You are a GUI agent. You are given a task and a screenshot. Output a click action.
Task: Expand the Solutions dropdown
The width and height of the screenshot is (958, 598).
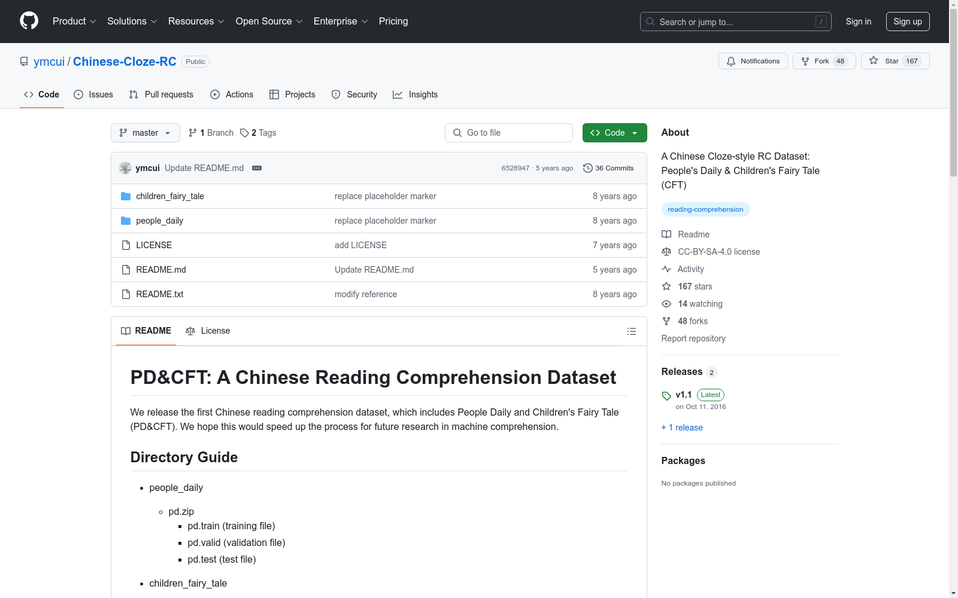tap(132, 21)
